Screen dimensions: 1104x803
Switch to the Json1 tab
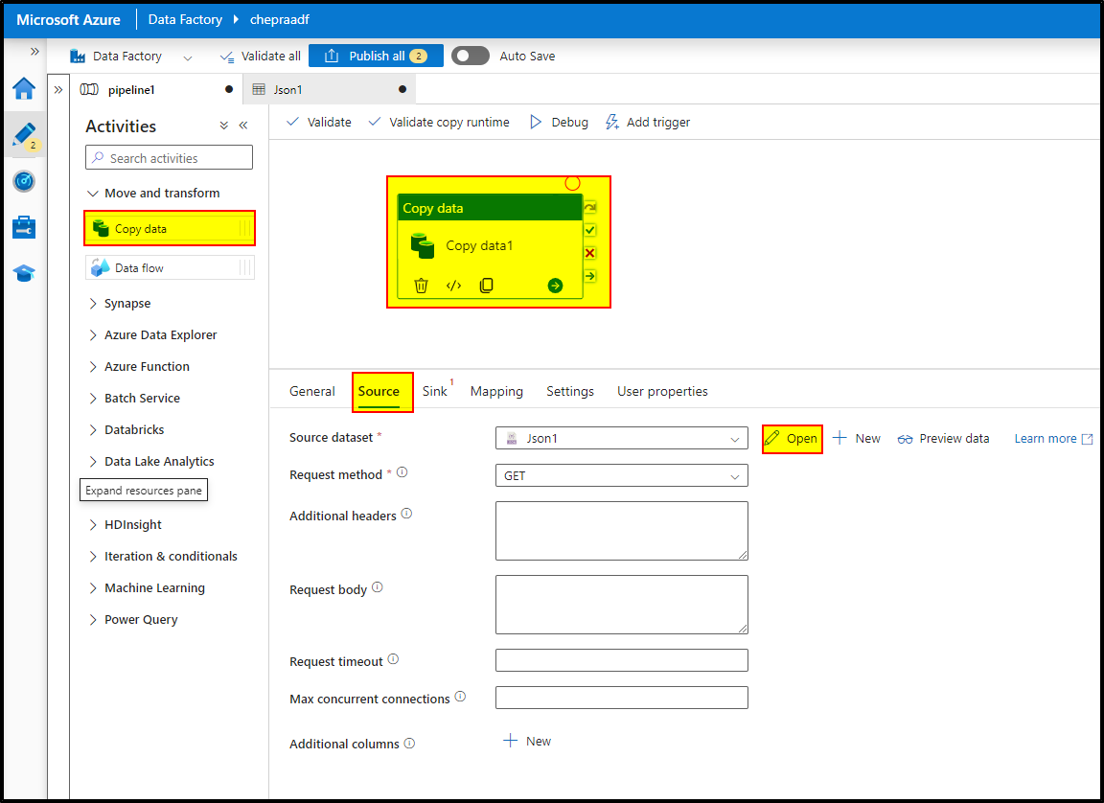coord(329,89)
